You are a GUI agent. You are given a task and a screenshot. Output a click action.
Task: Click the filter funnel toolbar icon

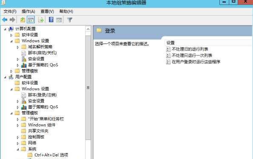(x=70, y=20)
